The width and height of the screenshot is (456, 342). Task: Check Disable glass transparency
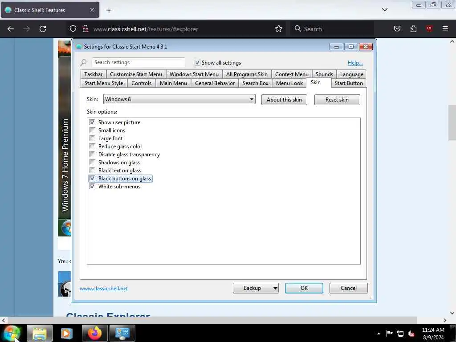pos(93,155)
